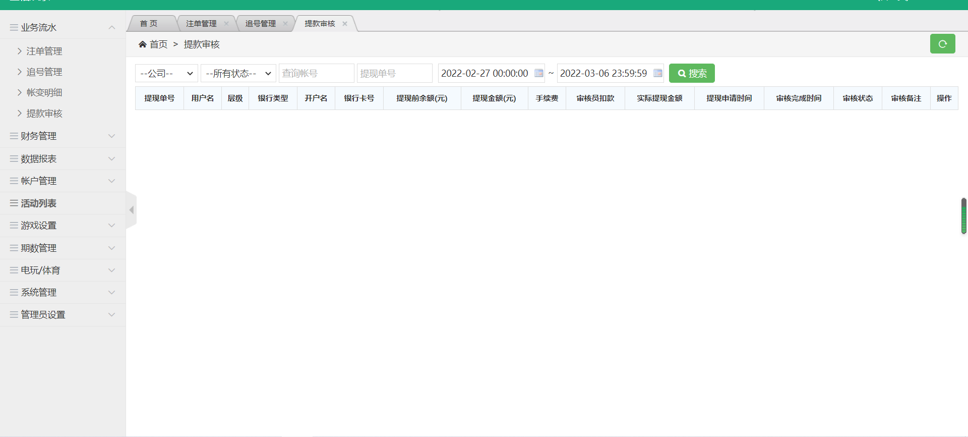The width and height of the screenshot is (968, 437).
Task: Open the --所有状态-- status dropdown
Action: tap(238, 73)
